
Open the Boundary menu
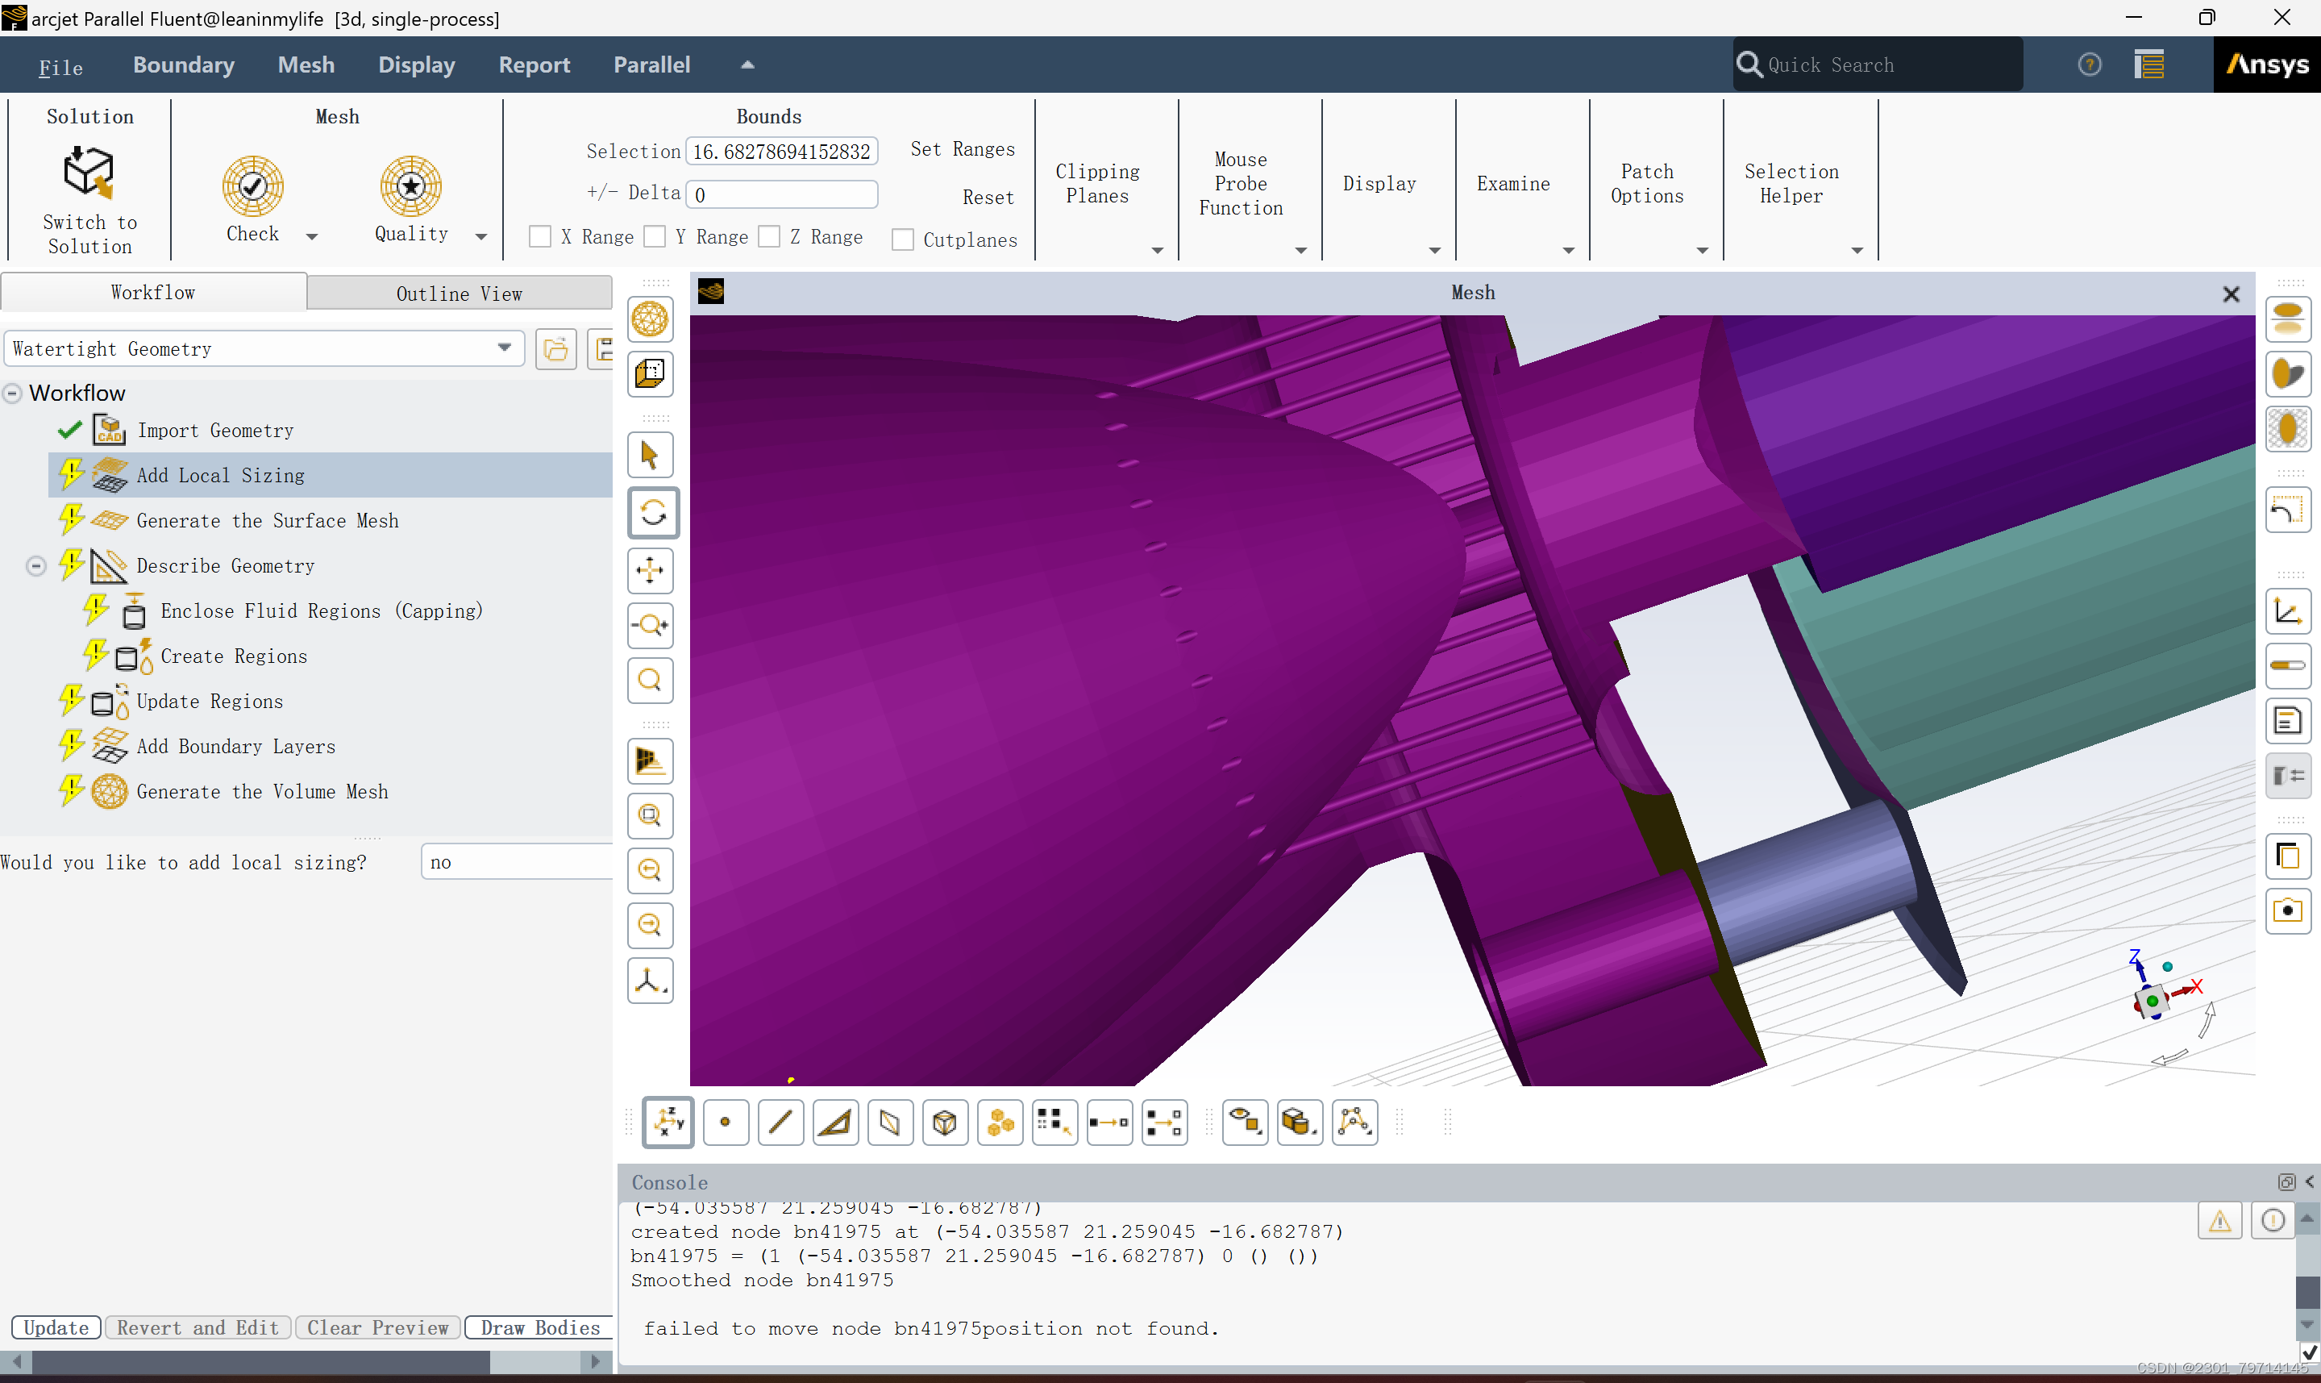pyautogui.click(x=184, y=65)
